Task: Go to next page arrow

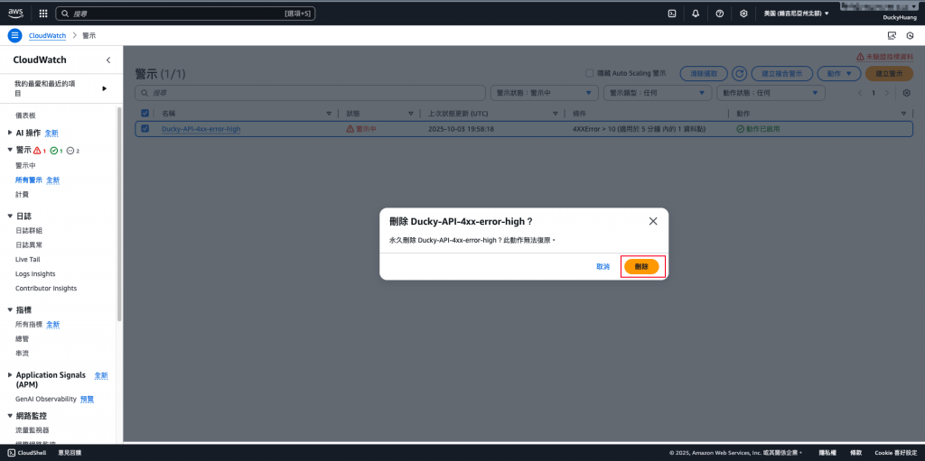Action: 887,93
